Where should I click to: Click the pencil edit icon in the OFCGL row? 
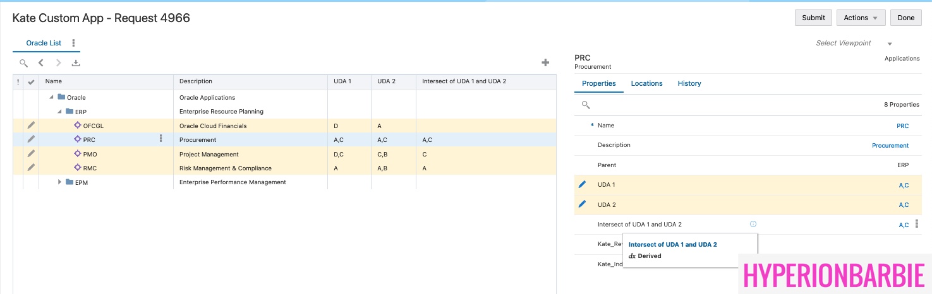(31, 126)
